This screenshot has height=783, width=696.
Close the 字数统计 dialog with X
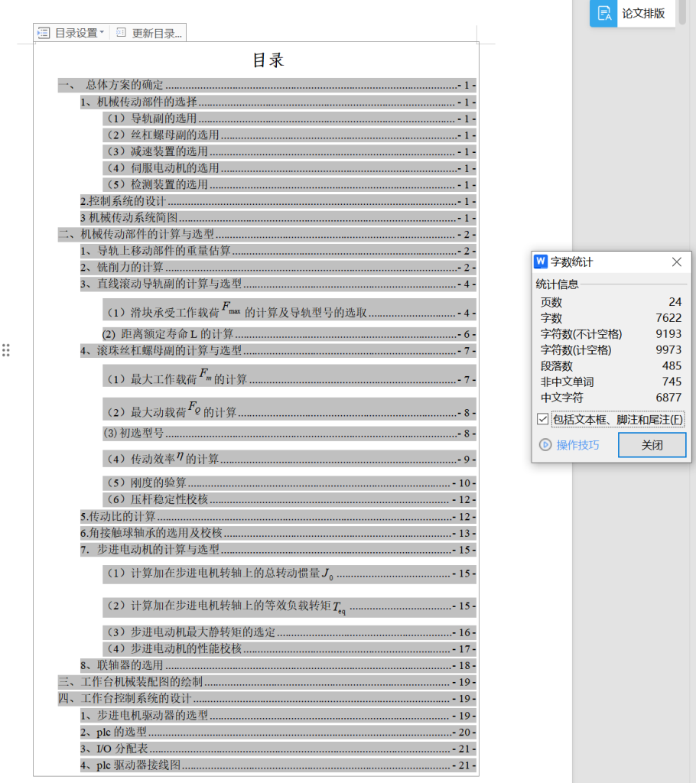click(x=676, y=262)
